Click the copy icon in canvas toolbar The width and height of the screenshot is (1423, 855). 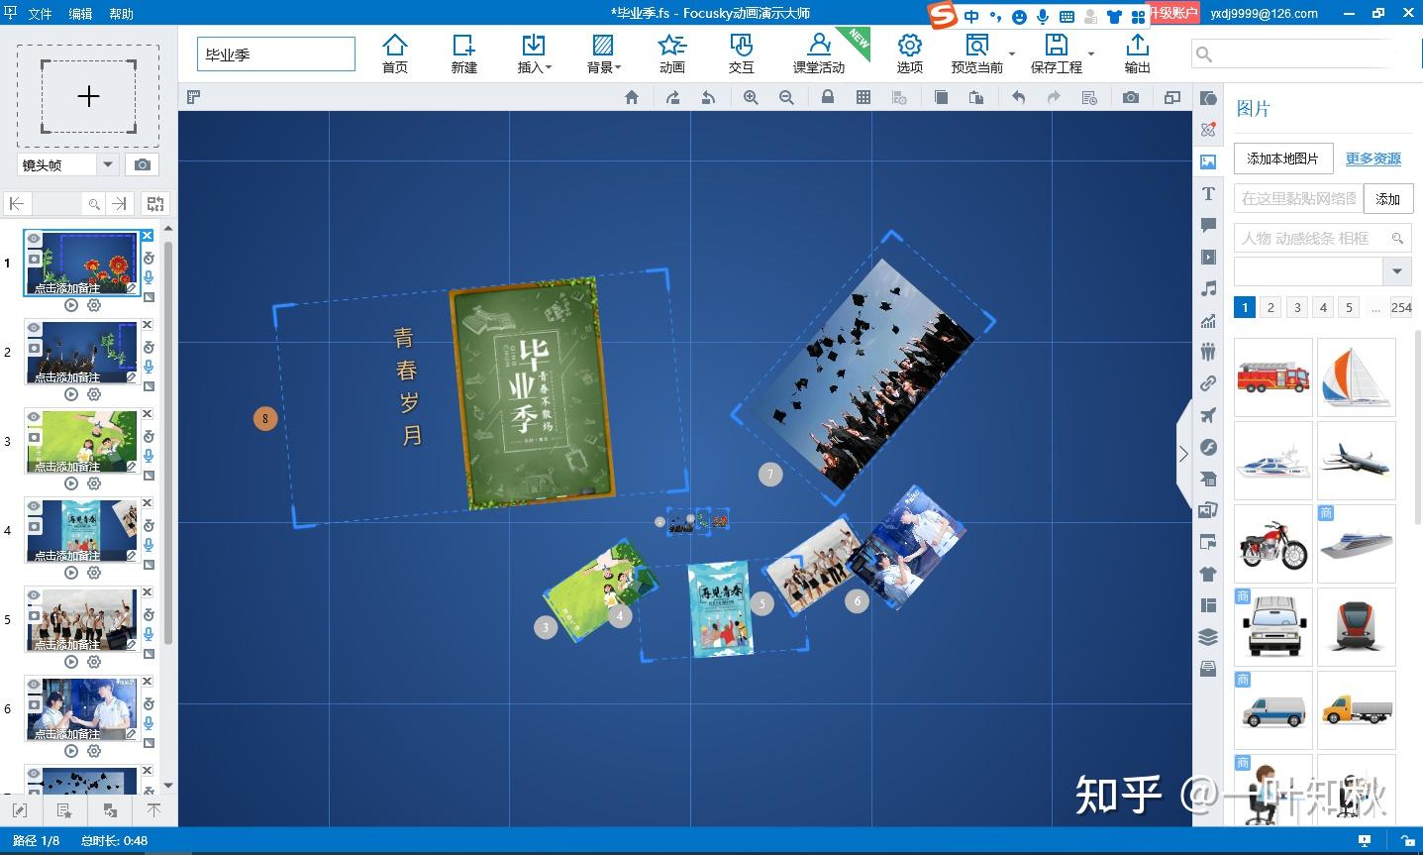coord(941,97)
